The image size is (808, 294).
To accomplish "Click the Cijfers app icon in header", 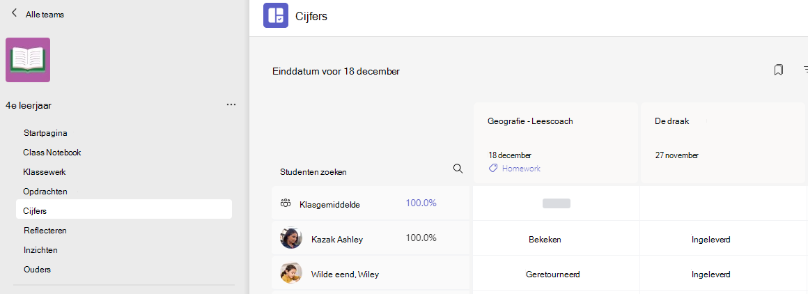I will pos(276,15).
